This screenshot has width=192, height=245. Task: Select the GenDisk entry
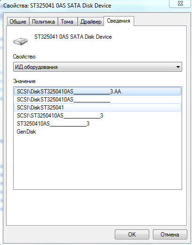pyautogui.click(x=97, y=132)
